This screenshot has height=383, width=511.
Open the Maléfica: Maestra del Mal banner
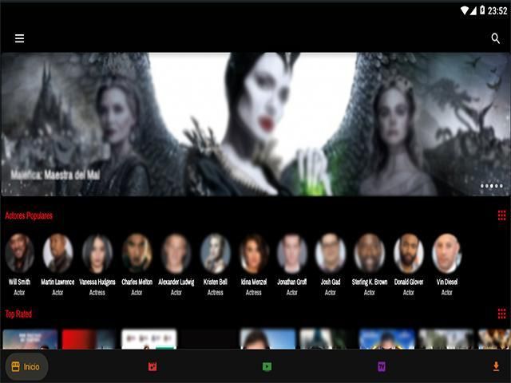[x=255, y=124]
